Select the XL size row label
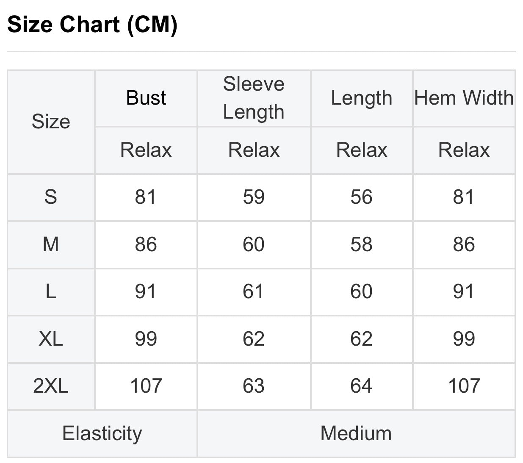The image size is (523, 463). (51, 339)
